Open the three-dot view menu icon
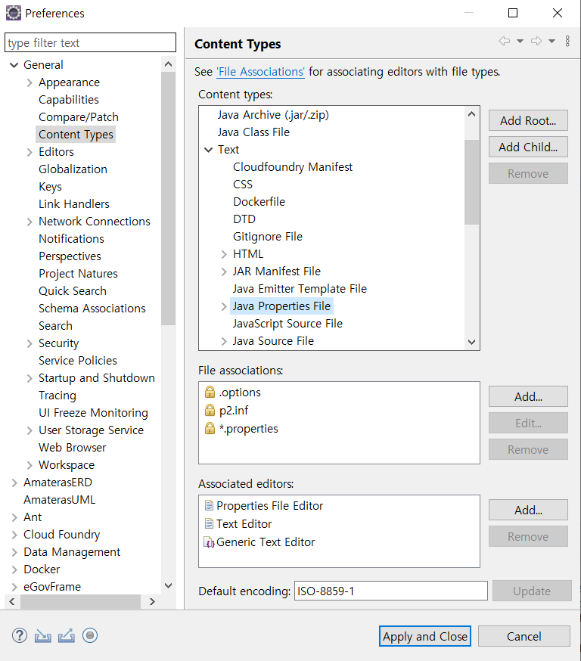The image size is (581, 661). tap(567, 41)
